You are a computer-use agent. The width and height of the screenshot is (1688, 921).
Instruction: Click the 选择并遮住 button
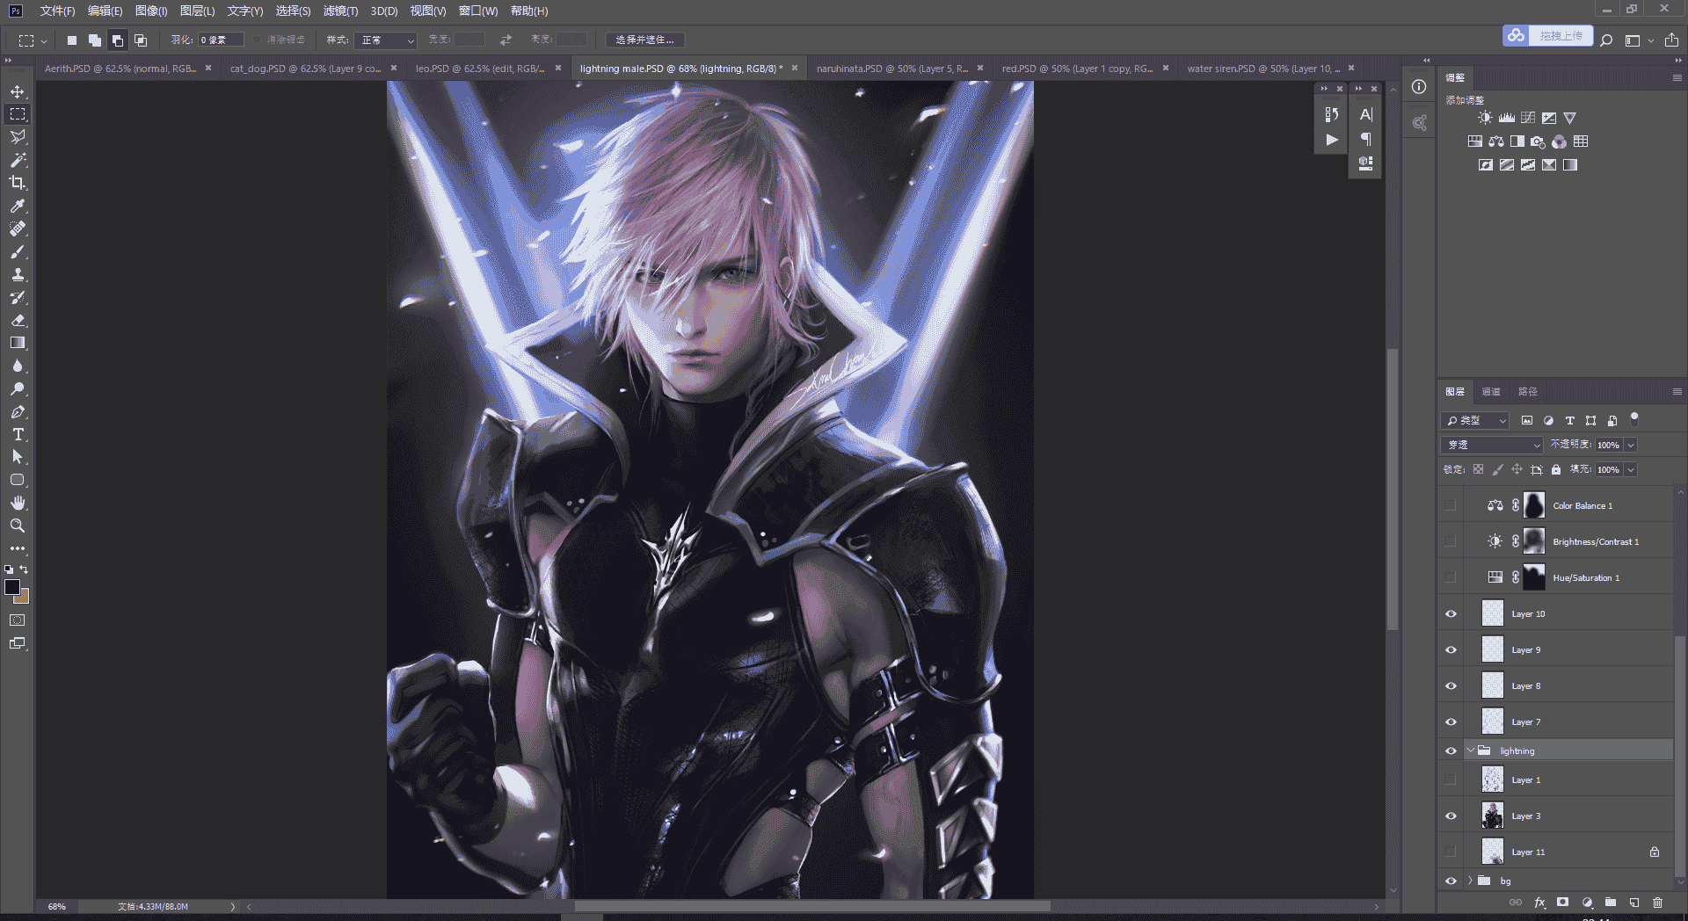645,40
